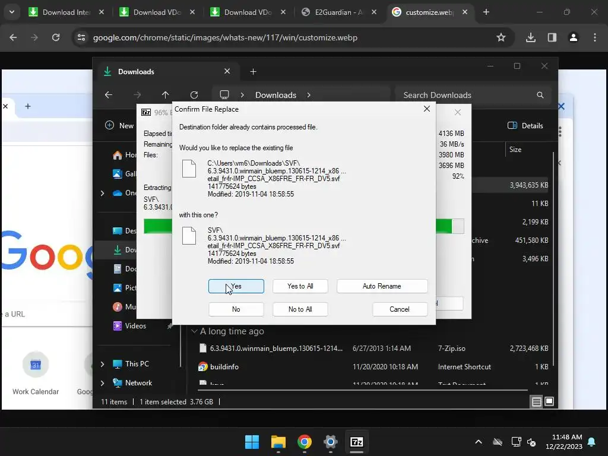Open the clock and date panel

564,442
